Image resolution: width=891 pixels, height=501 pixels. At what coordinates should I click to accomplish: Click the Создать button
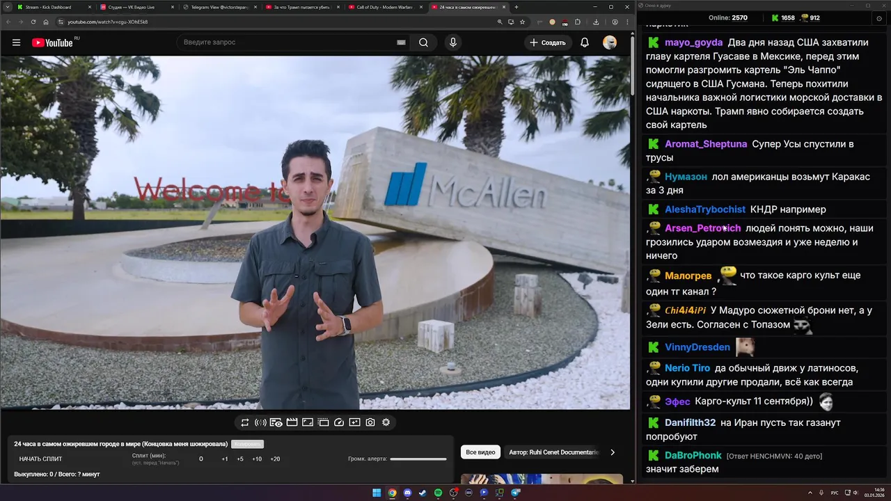[547, 42]
